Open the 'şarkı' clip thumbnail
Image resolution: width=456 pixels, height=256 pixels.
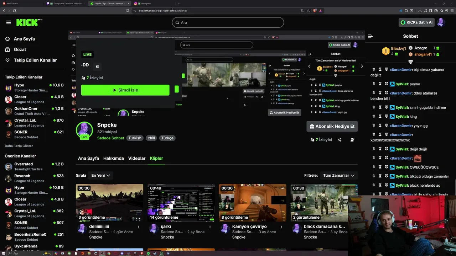pyautogui.click(x=181, y=203)
